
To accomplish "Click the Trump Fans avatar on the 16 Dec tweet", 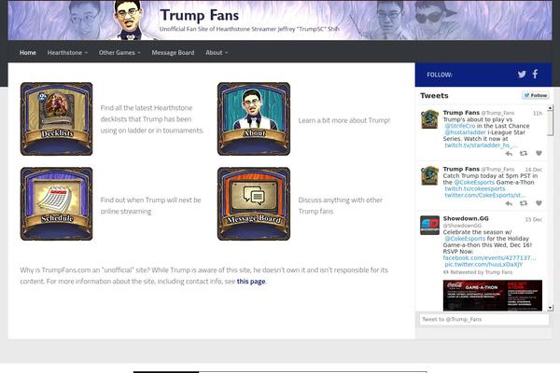I will (x=429, y=175).
